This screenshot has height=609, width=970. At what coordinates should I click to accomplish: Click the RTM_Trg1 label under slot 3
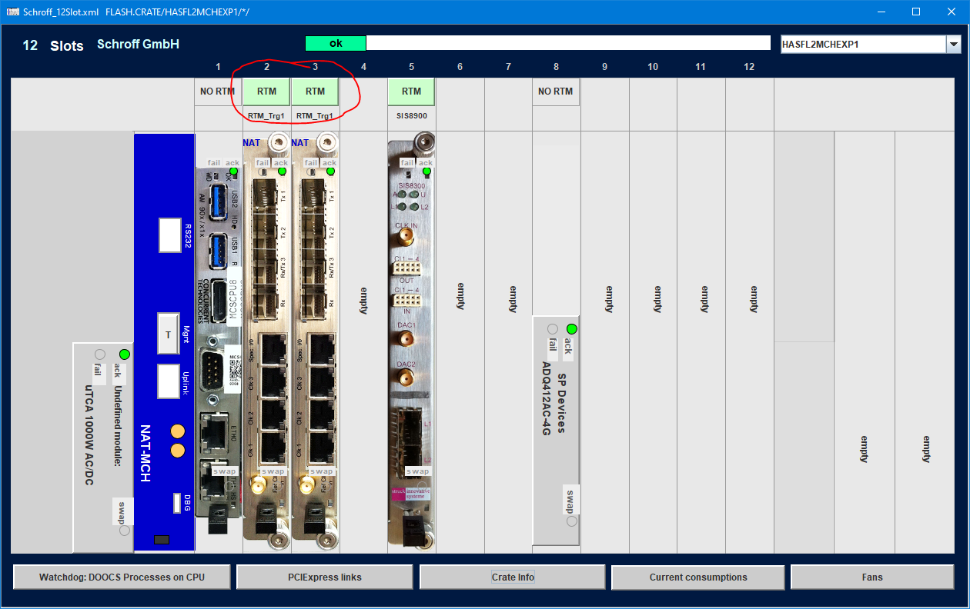pos(315,116)
